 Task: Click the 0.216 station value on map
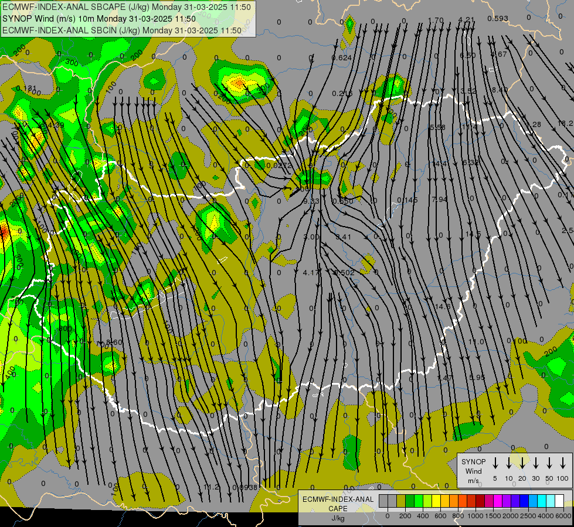click(342, 94)
